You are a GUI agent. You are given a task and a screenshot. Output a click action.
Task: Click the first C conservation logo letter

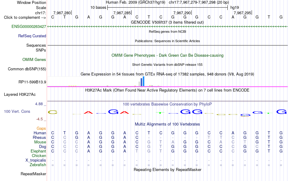point(53,112)
